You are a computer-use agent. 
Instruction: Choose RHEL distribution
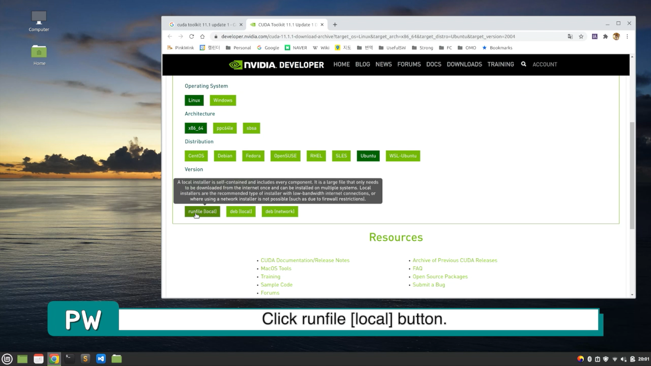(316, 156)
